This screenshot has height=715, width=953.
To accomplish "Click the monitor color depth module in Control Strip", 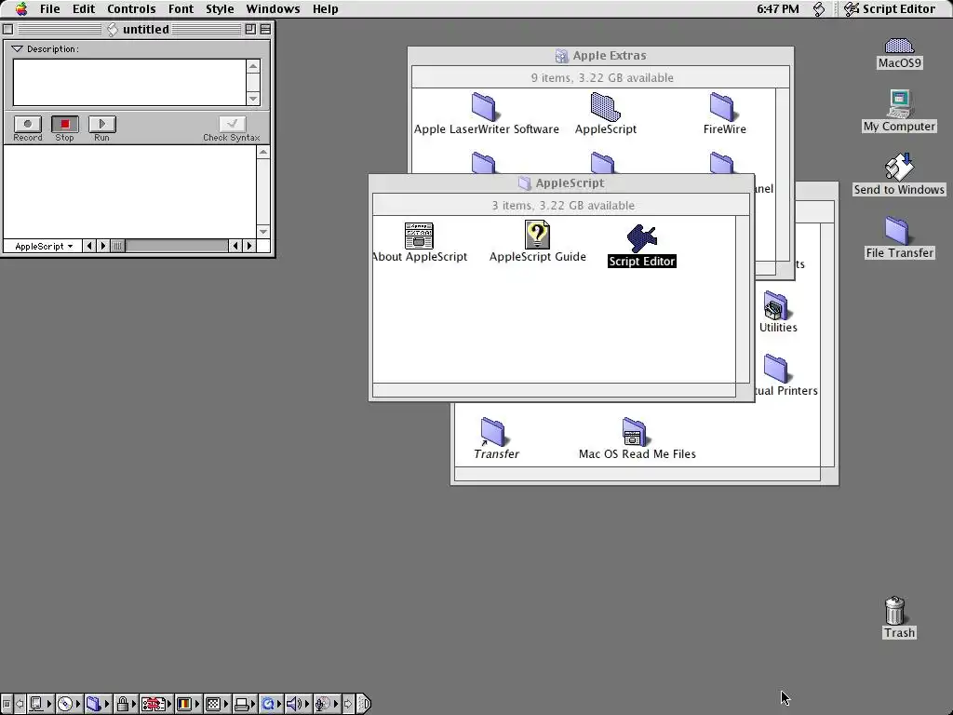I will (x=188, y=704).
